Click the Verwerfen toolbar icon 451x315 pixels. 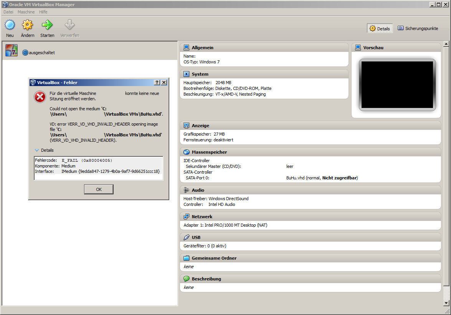point(69,25)
